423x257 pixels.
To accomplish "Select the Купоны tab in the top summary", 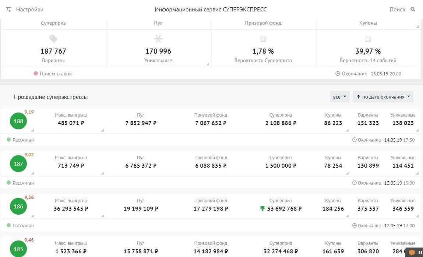I will click(x=368, y=23).
